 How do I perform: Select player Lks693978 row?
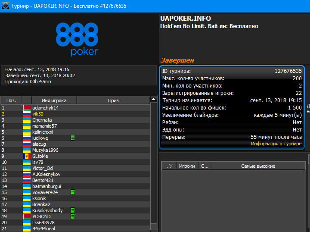[75, 223]
